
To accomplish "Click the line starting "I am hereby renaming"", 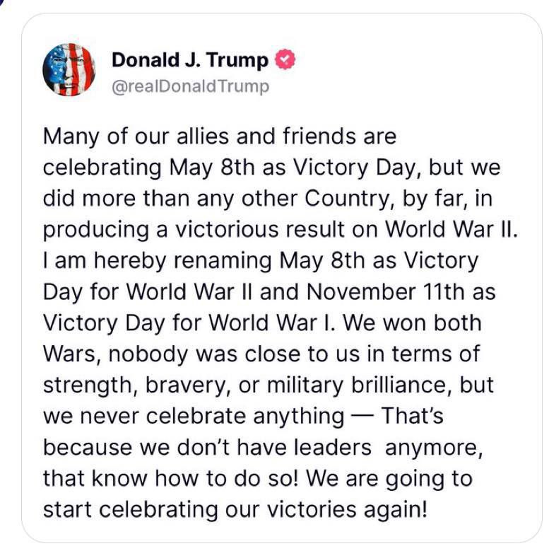I will 261,261.
